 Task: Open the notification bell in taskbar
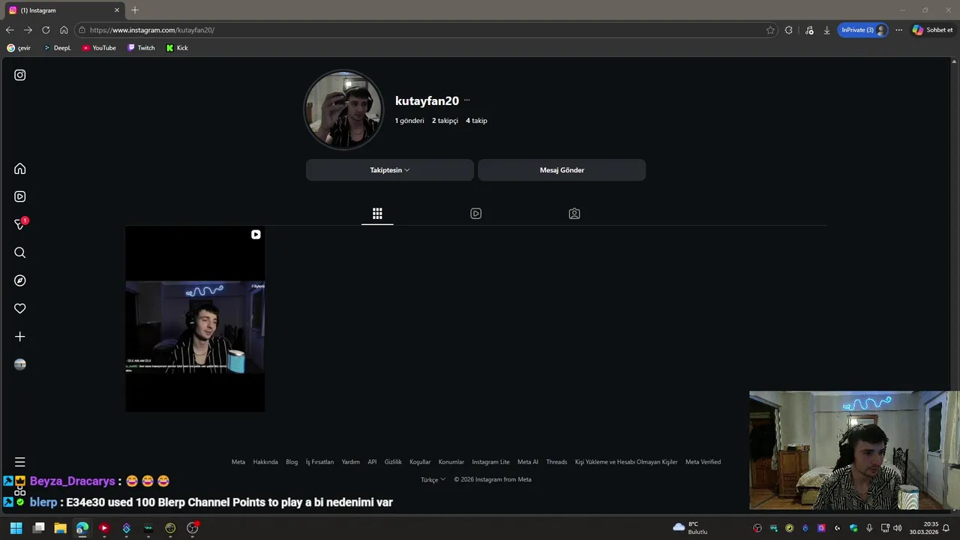(946, 528)
